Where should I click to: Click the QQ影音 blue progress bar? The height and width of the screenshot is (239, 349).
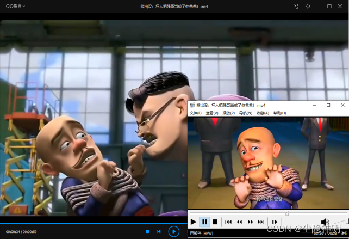click(94, 223)
